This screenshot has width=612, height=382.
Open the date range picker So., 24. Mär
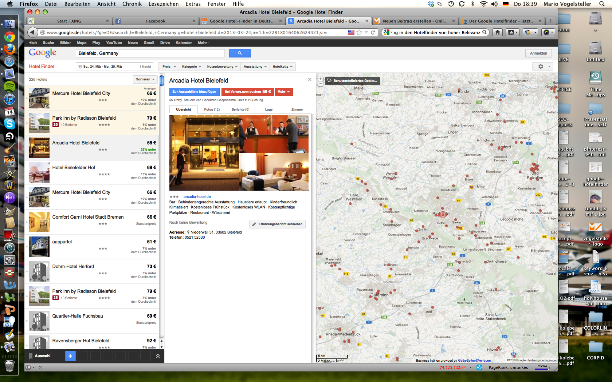click(114, 67)
